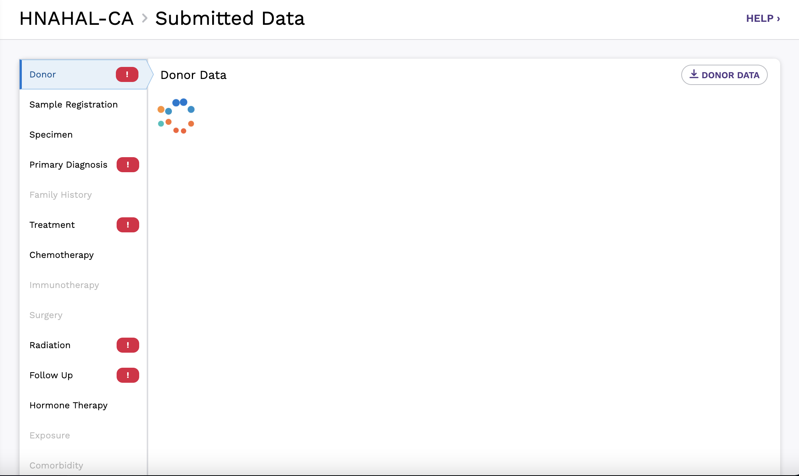Open the Sample Registration section
The image size is (799, 476).
click(73, 104)
